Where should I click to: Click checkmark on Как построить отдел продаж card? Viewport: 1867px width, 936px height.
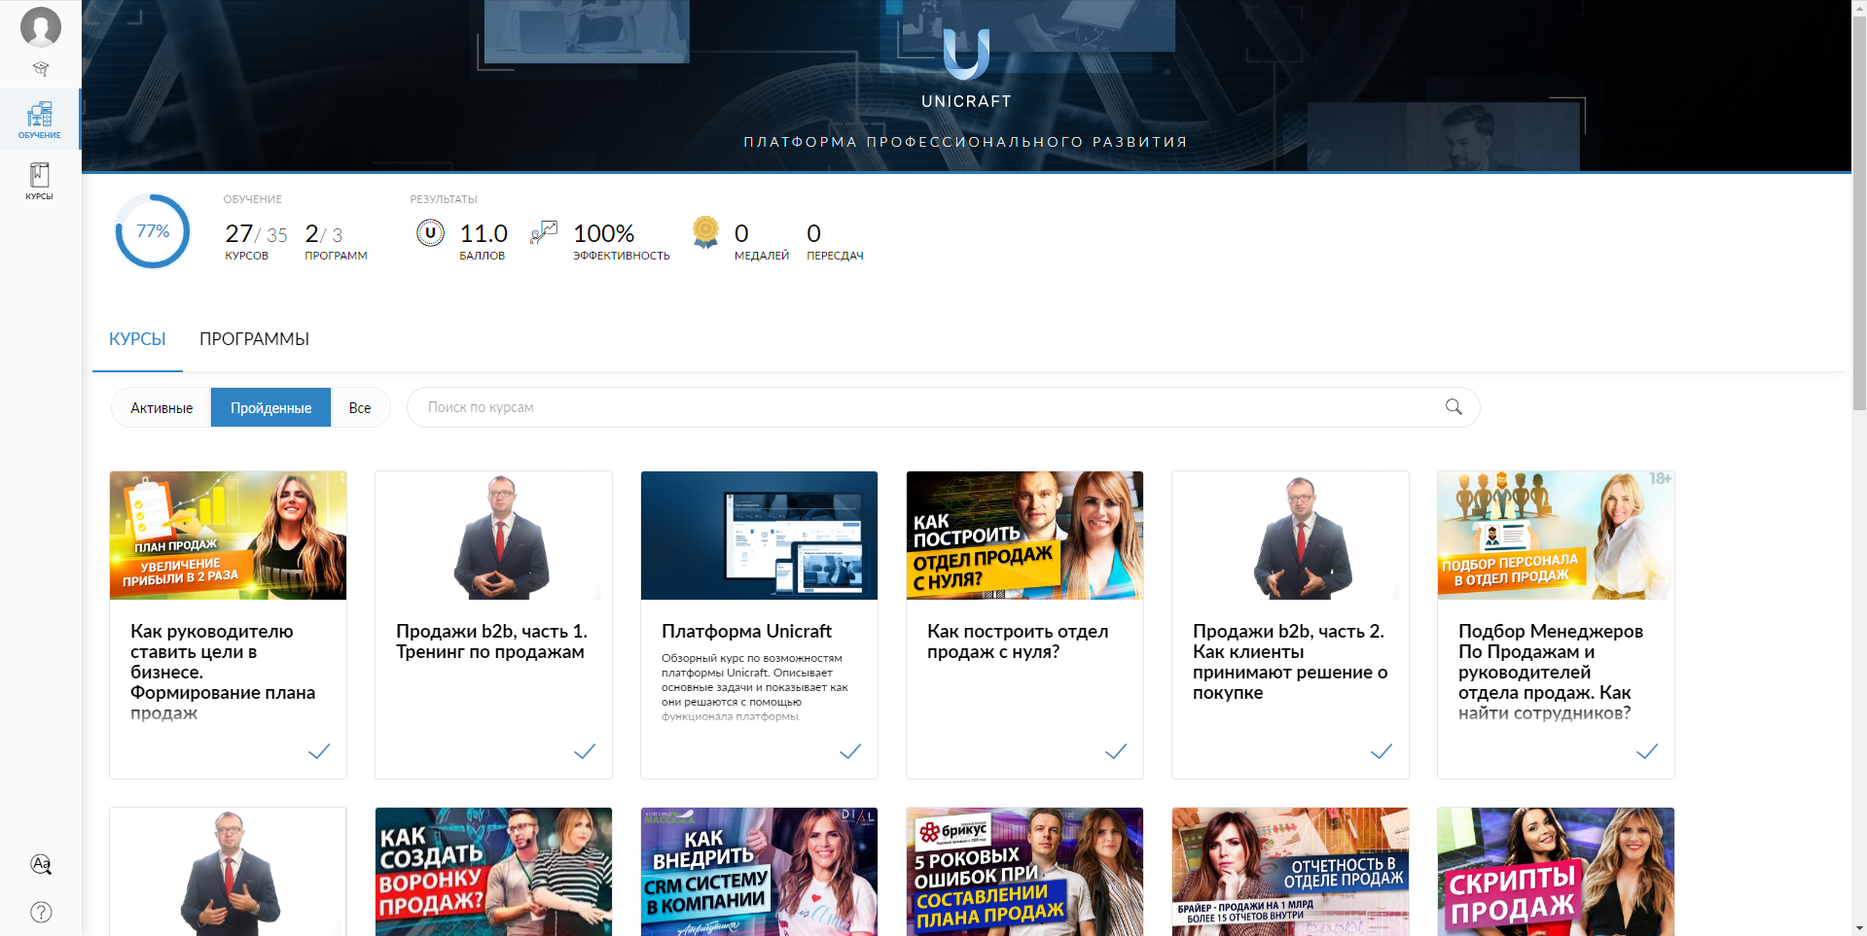(x=1116, y=751)
